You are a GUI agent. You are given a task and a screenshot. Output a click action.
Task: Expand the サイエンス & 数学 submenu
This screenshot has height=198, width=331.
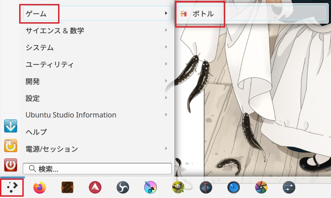[96, 31]
